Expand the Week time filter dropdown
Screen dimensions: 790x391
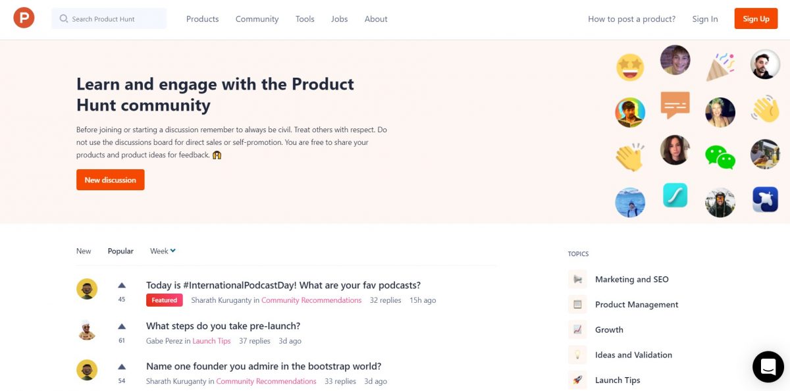(x=163, y=251)
